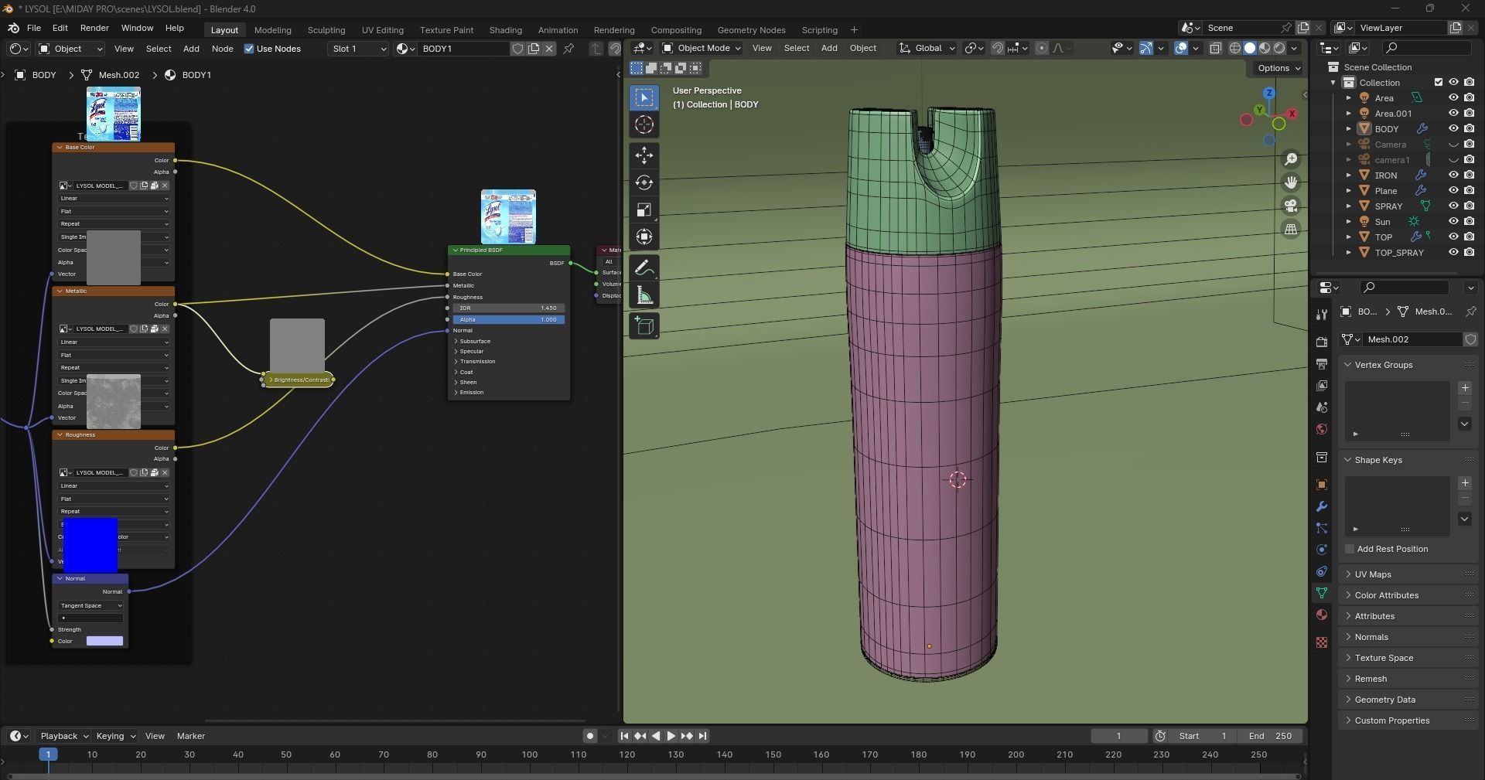Image resolution: width=1485 pixels, height=780 pixels.
Task: Open the Output properties tab
Action: coord(1322,364)
